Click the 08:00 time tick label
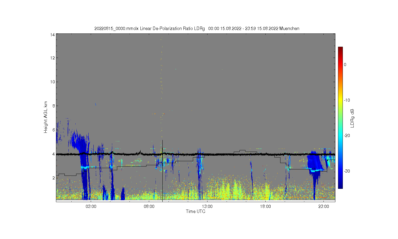Image resolution: width=398 pixels, height=239 pixels. [149, 206]
